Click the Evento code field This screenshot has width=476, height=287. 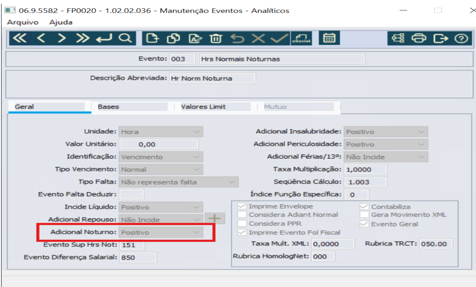(x=182, y=59)
